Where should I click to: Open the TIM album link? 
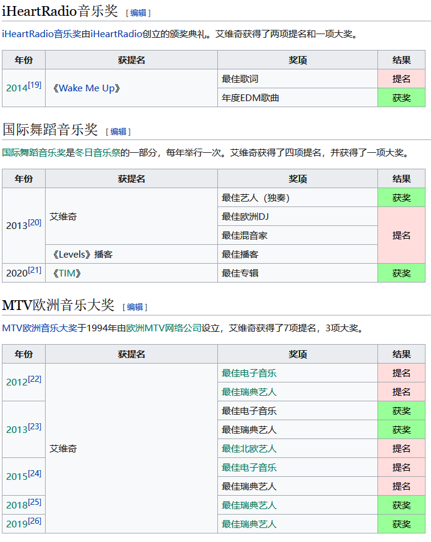click(x=67, y=273)
